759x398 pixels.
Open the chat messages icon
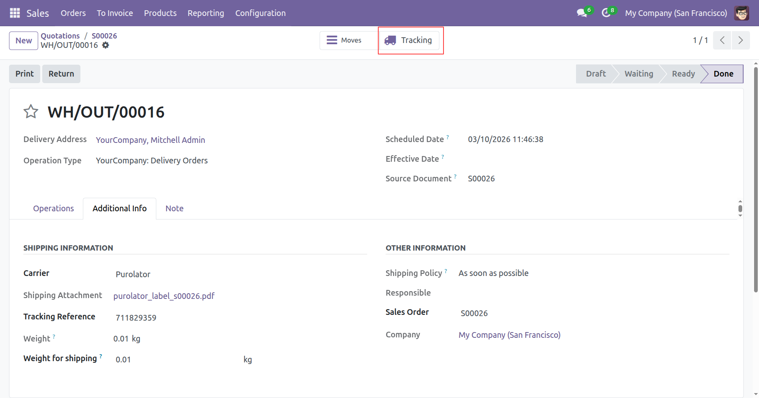pyautogui.click(x=582, y=13)
